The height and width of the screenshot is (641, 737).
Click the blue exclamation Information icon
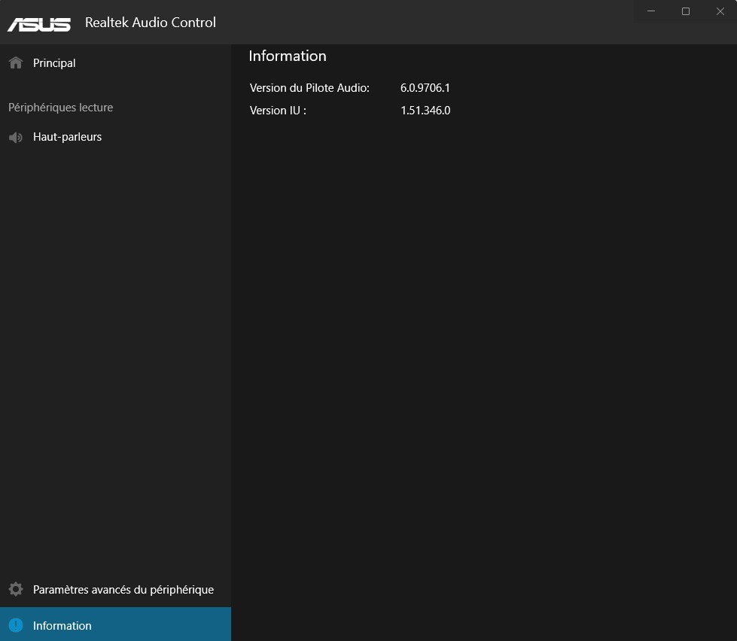[15, 625]
